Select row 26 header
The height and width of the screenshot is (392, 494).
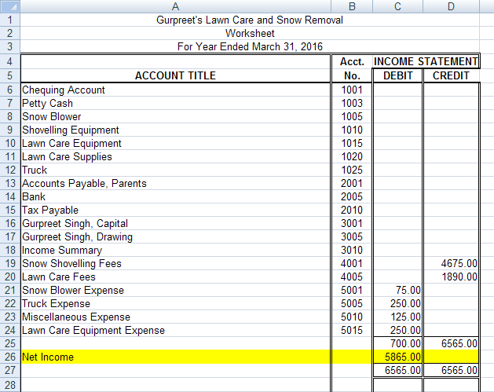pyautogui.click(x=9, y=357)
